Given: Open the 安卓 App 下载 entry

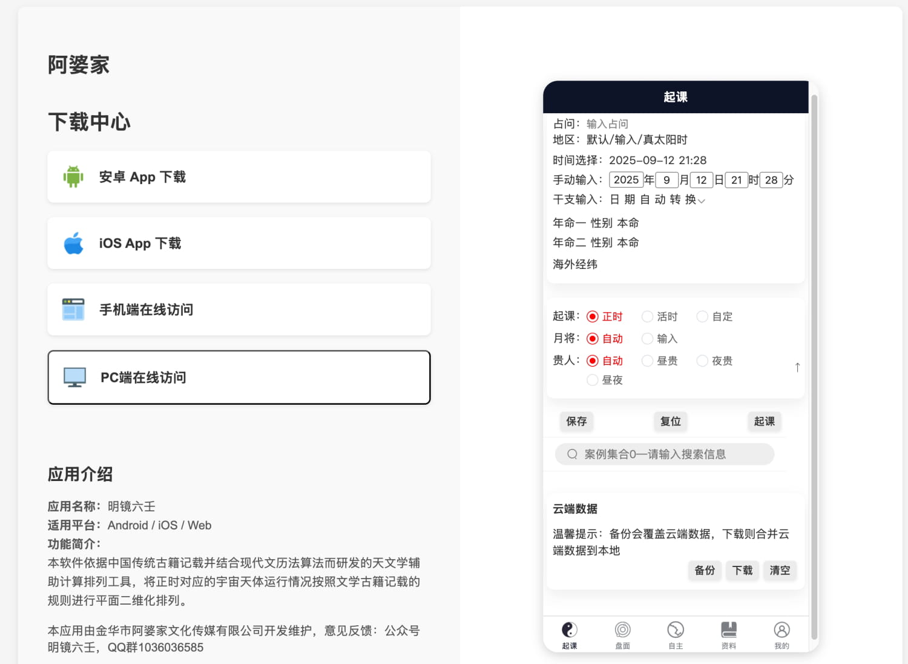Looking at the screenshot, I should pyautogui.click(x=239, y=176).
